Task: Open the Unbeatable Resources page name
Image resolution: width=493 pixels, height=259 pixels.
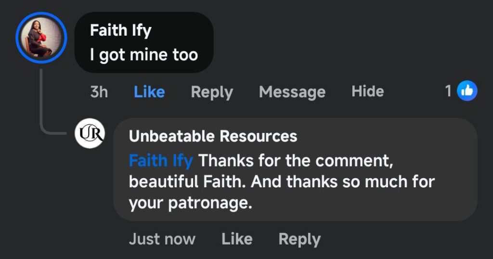Action: click(x=213, y=136)
